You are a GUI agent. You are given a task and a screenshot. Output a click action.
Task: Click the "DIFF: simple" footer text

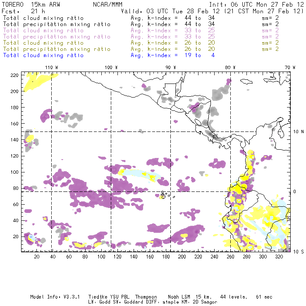point(162,302)
